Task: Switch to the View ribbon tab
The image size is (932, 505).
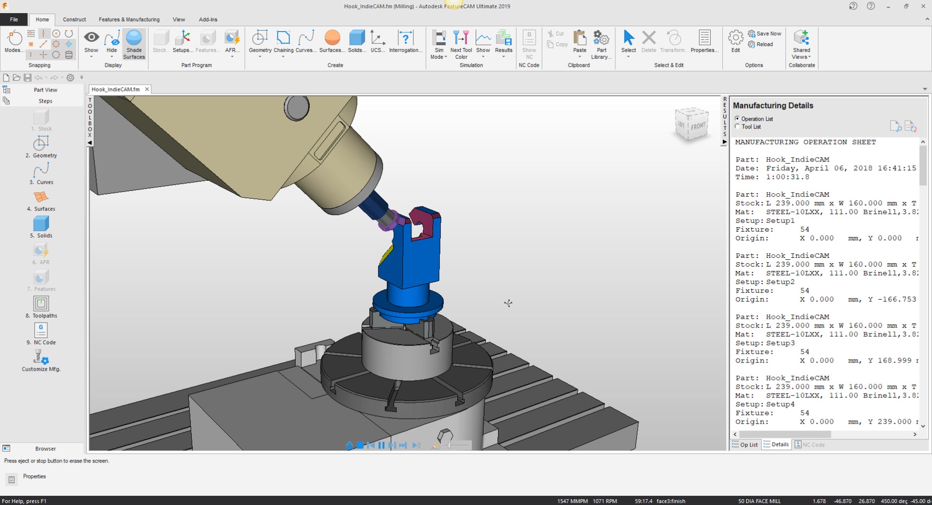Action: (x=179, y=19)
